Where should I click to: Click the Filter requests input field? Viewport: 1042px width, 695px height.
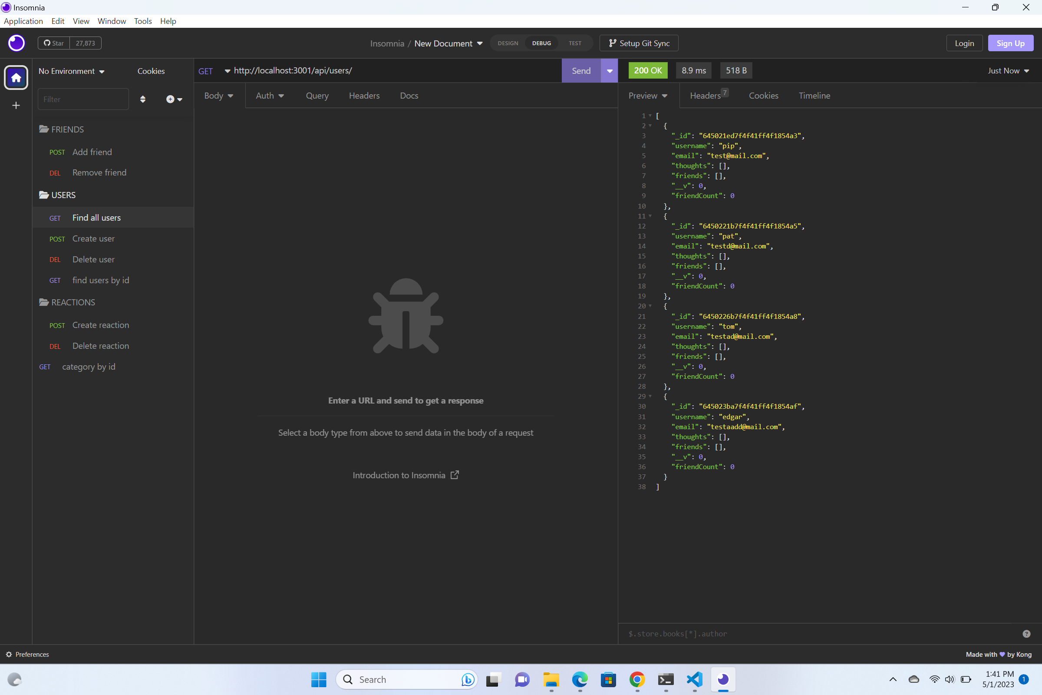click(x=83, y=99)
